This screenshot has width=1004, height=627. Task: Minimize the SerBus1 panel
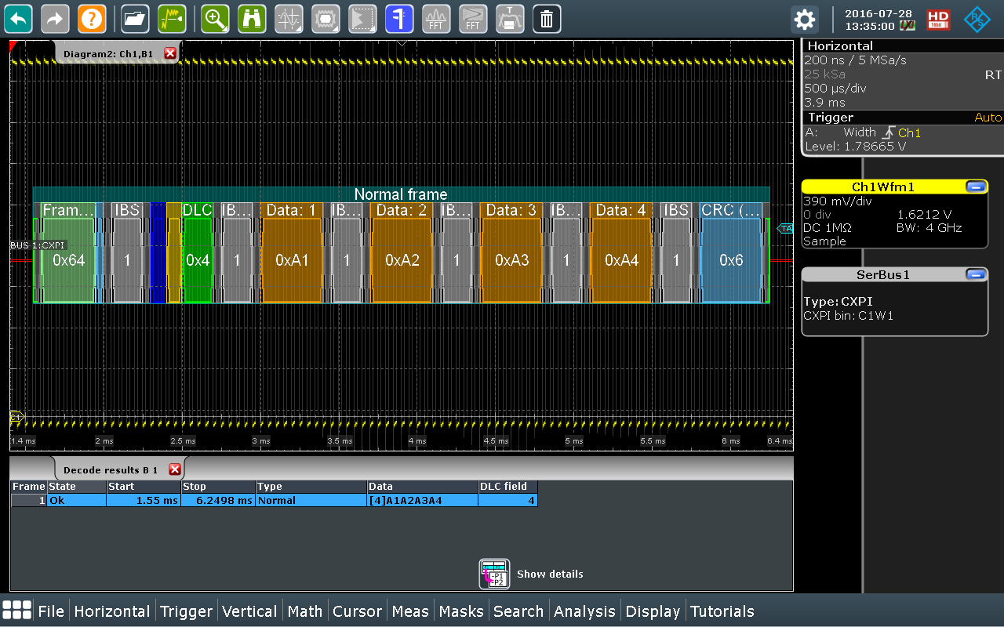976,274
